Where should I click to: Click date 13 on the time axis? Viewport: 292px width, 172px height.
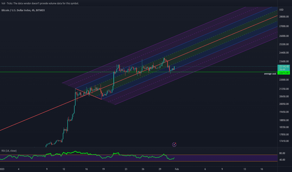(x=245, y=169)
